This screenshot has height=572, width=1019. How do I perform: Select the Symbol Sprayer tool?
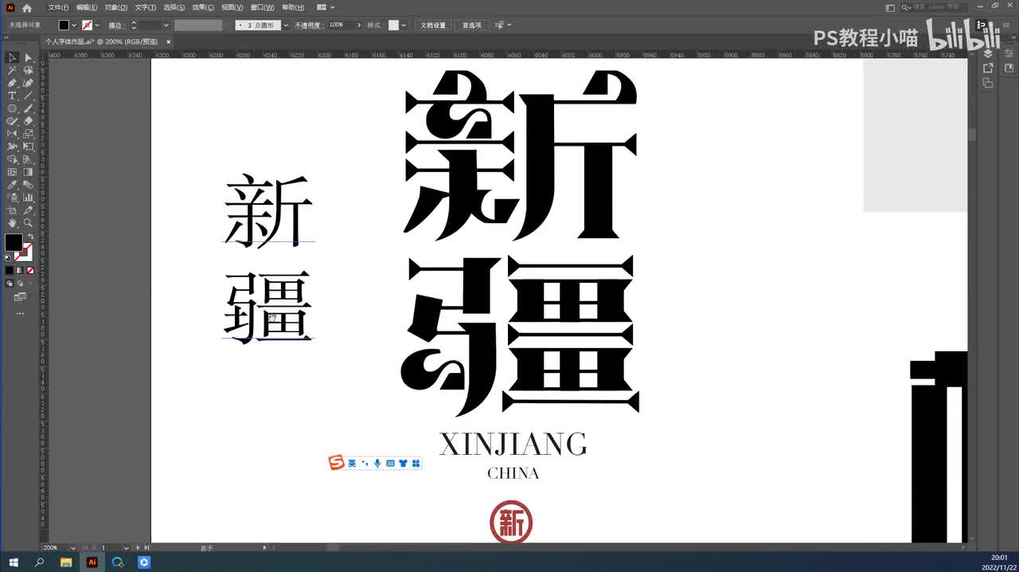point(12,198)
